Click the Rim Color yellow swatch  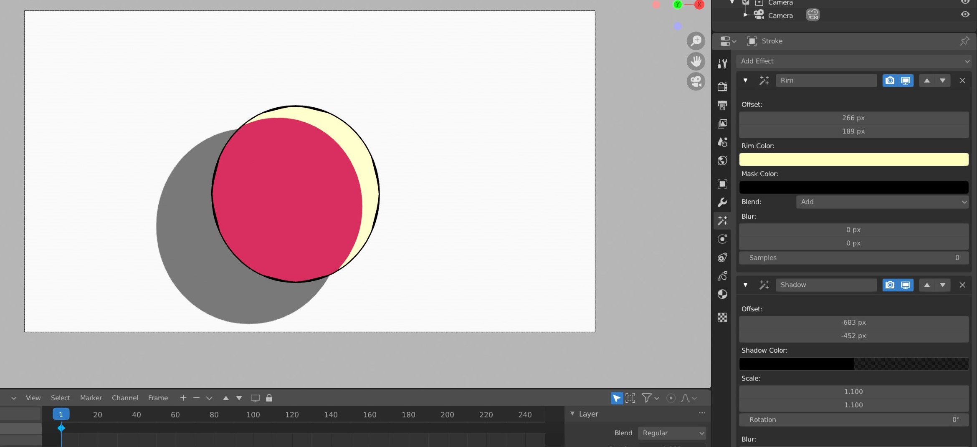pos(853,159)
